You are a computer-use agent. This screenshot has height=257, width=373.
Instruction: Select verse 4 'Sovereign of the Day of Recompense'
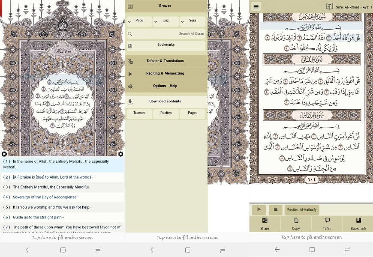point(62,197)
